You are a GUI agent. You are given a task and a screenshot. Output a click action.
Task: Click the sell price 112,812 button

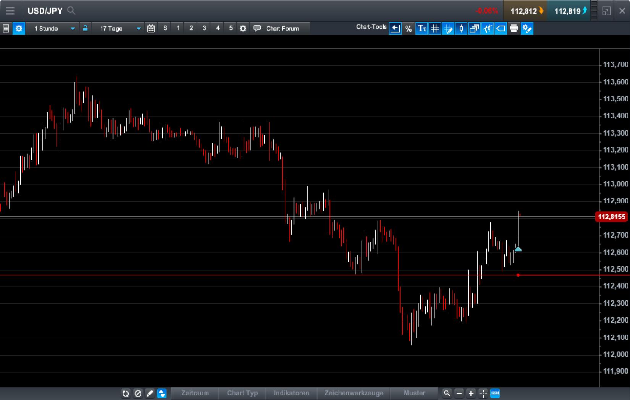point(525,11)
